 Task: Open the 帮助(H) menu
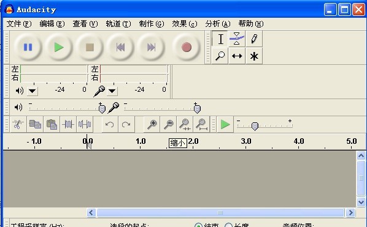point(251,24)
